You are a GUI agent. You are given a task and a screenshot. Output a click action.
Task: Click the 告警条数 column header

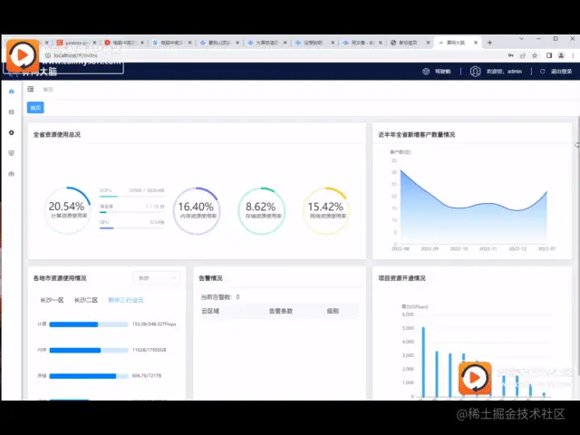(281, 311)
